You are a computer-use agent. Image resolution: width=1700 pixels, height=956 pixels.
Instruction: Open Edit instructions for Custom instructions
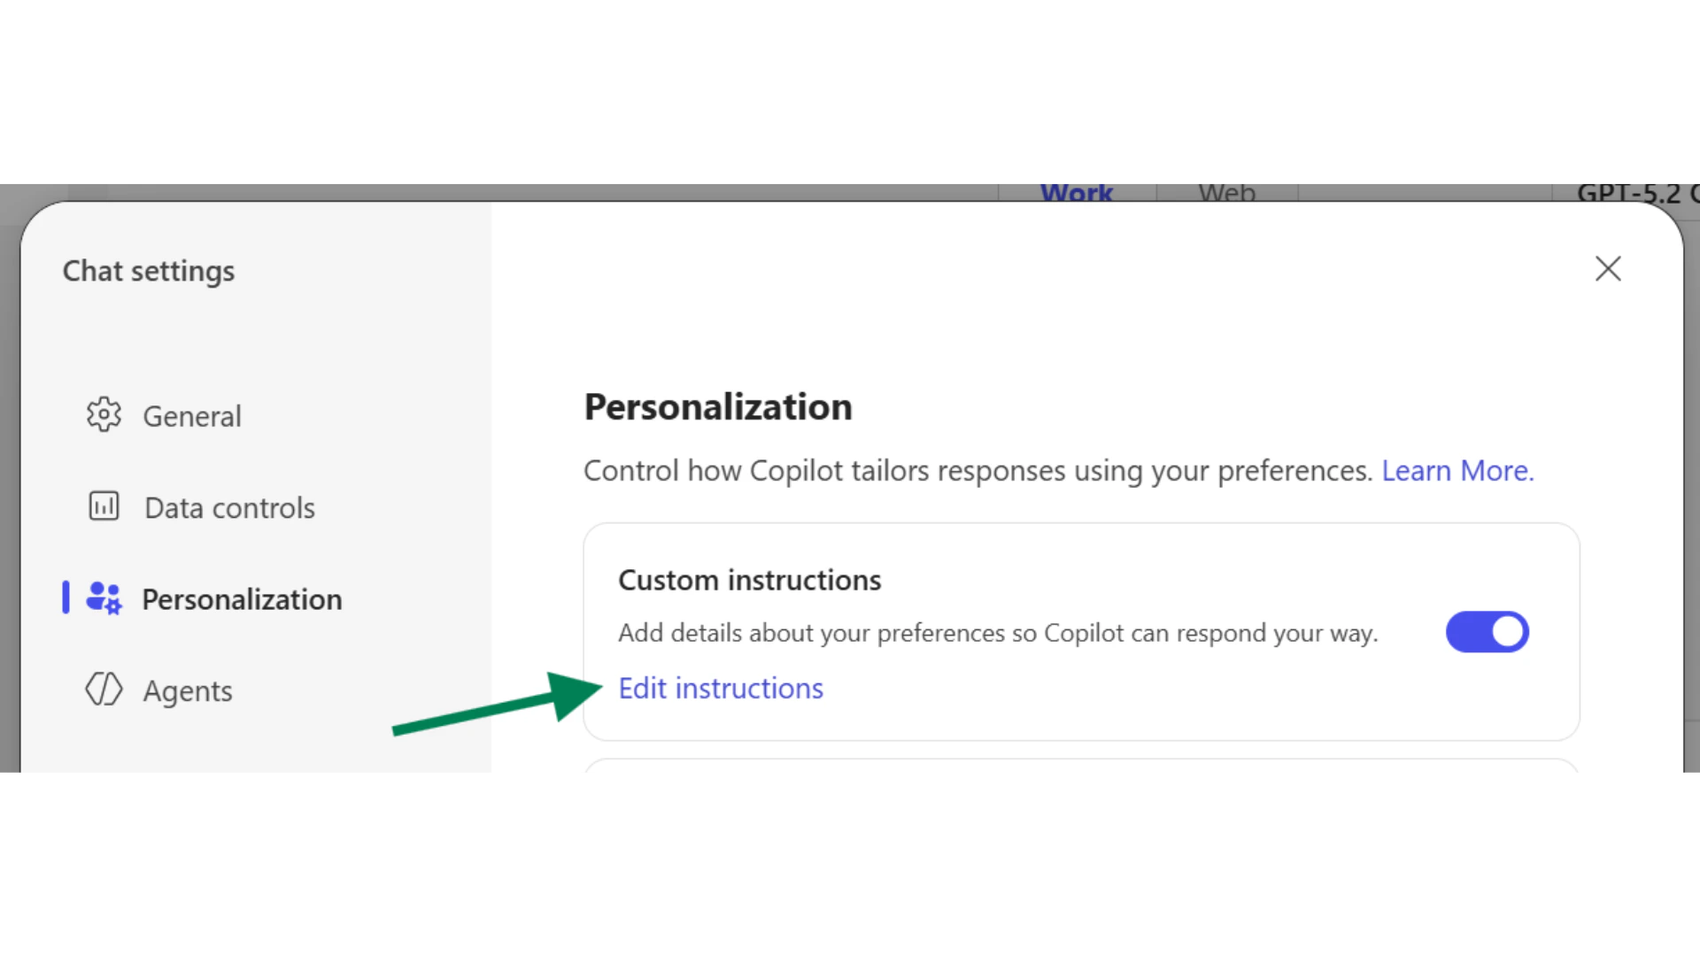tap(721, 688)
